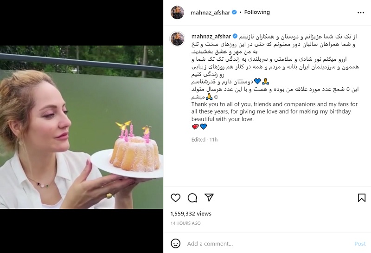View the 1,559,332 views count

(191, 214)
